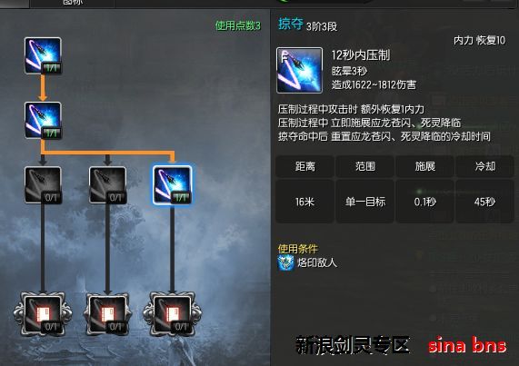Click the 16米 distance value cell

304,202
